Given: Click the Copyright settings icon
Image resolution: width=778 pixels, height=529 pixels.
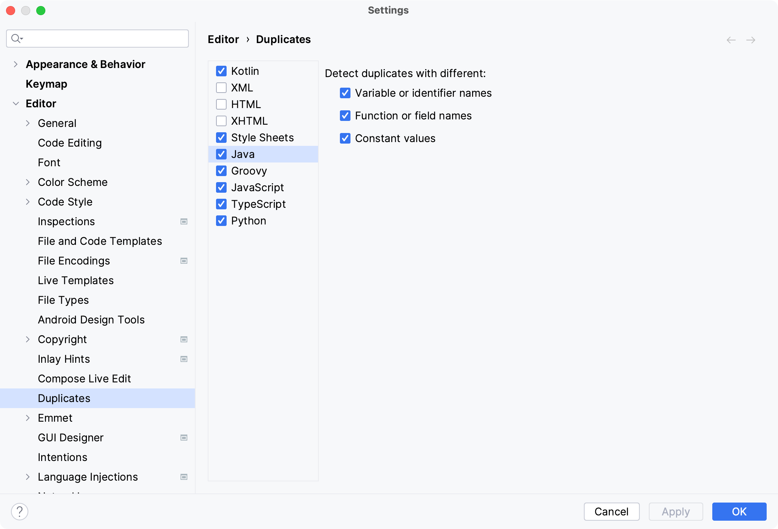Looking at the screenshot, I should coord(184,339).
